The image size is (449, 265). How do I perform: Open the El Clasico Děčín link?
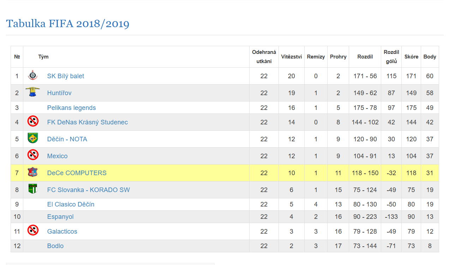click(71, 204)
